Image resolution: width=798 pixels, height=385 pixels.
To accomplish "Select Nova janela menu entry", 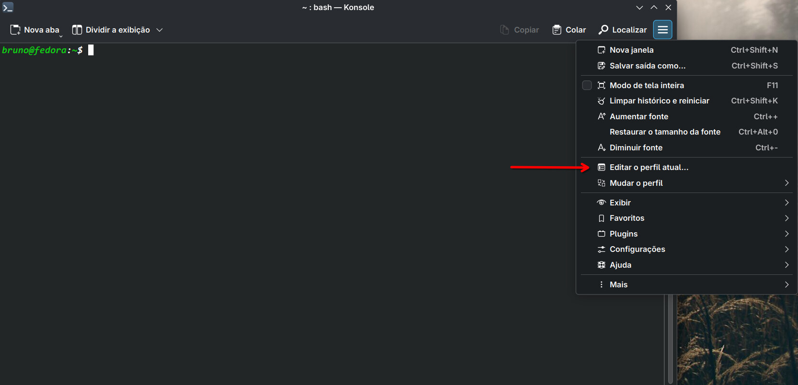I will coord(686,50).
